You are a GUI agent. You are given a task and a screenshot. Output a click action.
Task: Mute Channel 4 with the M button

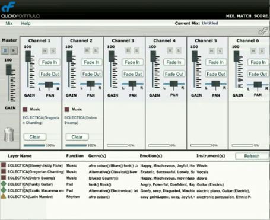click(170, 50)
